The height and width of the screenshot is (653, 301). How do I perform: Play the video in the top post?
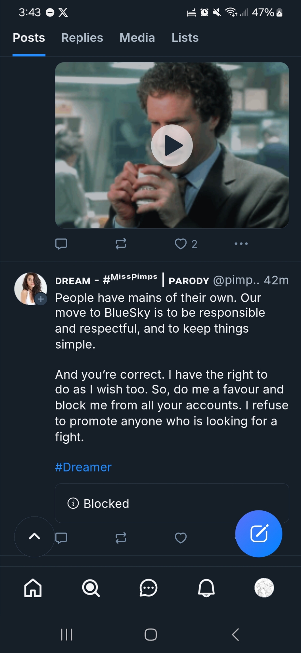point(172,145)
